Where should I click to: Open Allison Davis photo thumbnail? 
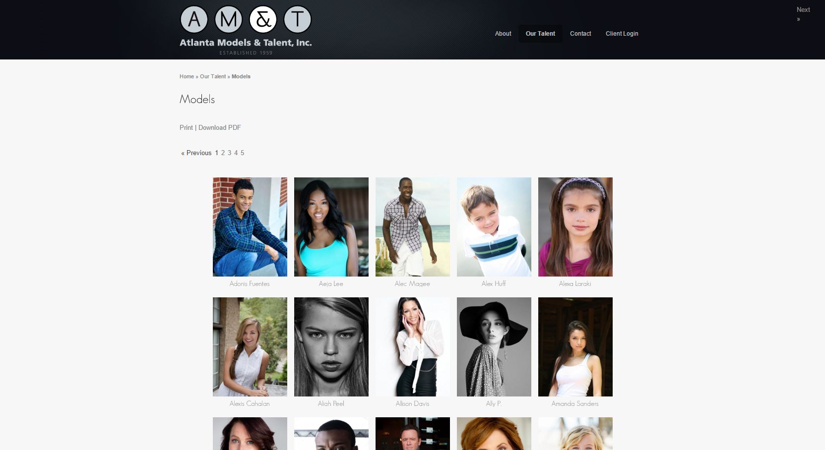coord(413,347)
